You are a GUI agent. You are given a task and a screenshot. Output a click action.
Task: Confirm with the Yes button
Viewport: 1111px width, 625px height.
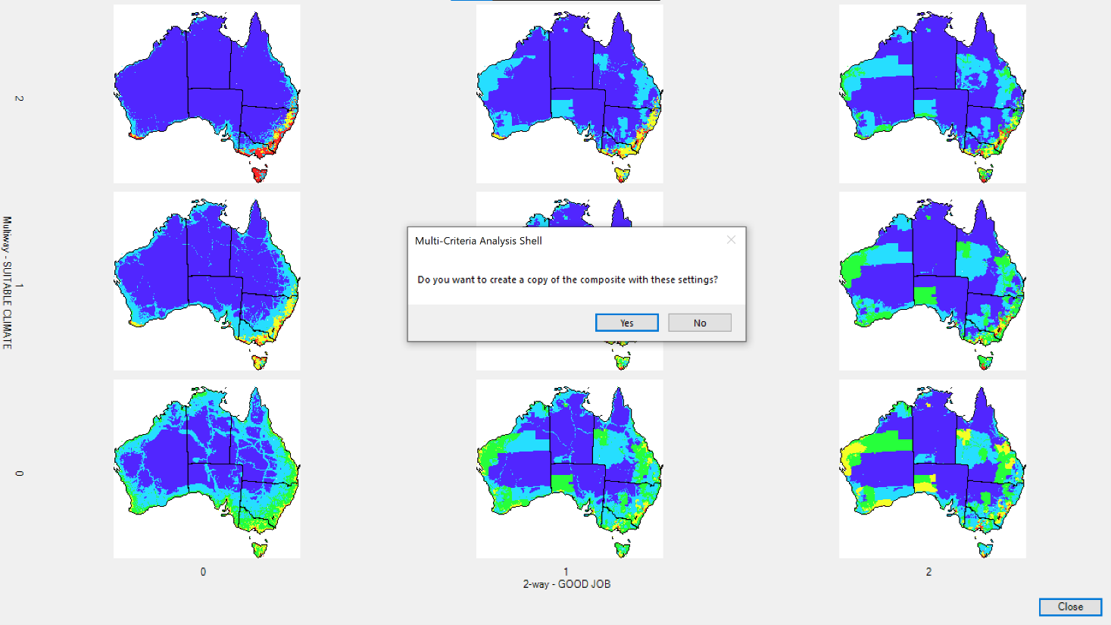click(626, 323)
